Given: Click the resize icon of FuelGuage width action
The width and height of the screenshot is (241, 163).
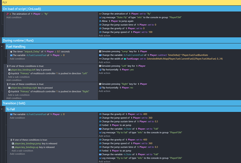Looking at the screenshot, I should (x=101, y=59).
